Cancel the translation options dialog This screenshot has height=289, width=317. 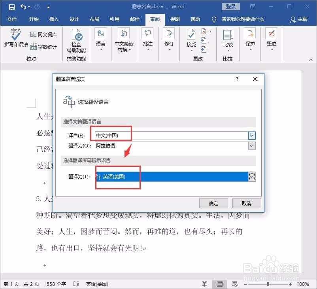(246, 203)
